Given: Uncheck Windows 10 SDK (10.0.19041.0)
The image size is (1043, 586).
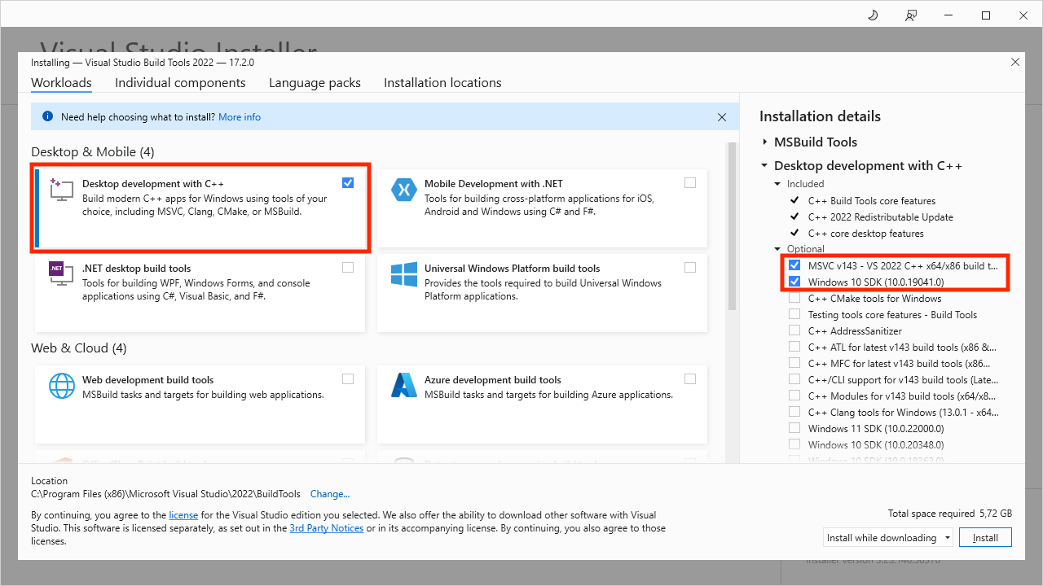Looking at the screenshot, I should [794, 281].
